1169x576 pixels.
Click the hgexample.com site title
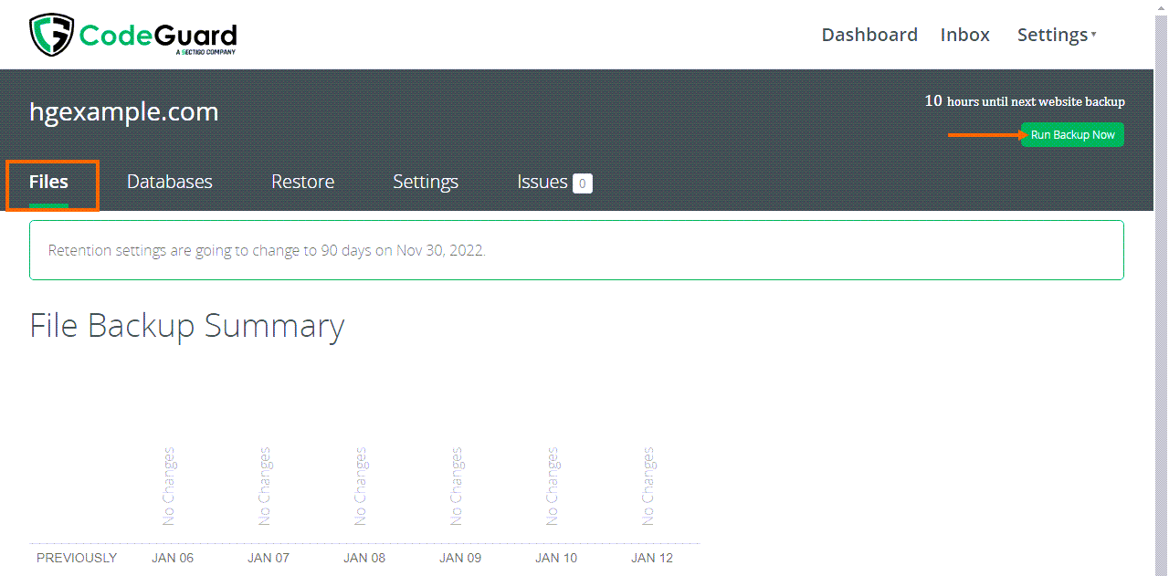click(123, 112)
